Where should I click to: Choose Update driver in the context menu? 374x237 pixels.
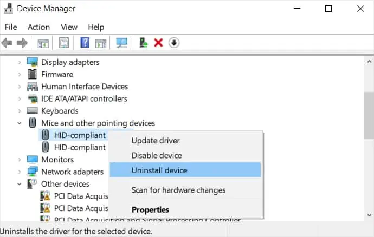[x=185, y=141]
